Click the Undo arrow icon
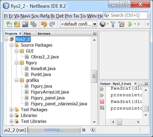Image resolution: width=153 pixels, height=137 pixels. pos(44,24)
